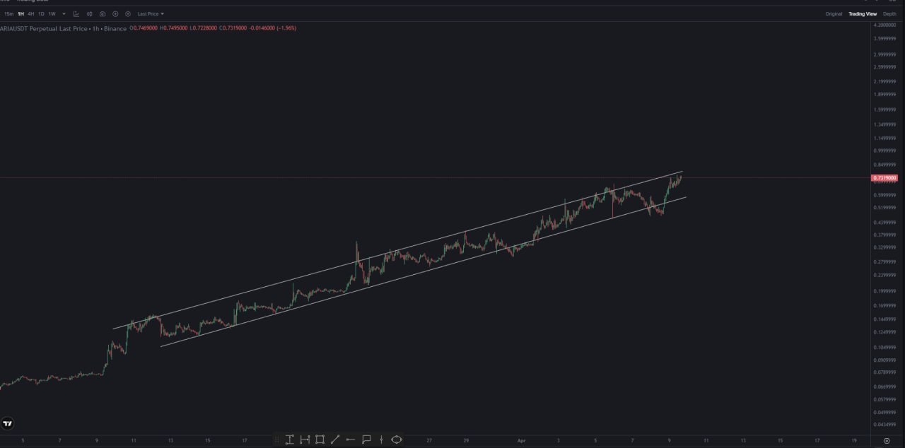Select the rectangle drawing tool

[x=320, y=440]
